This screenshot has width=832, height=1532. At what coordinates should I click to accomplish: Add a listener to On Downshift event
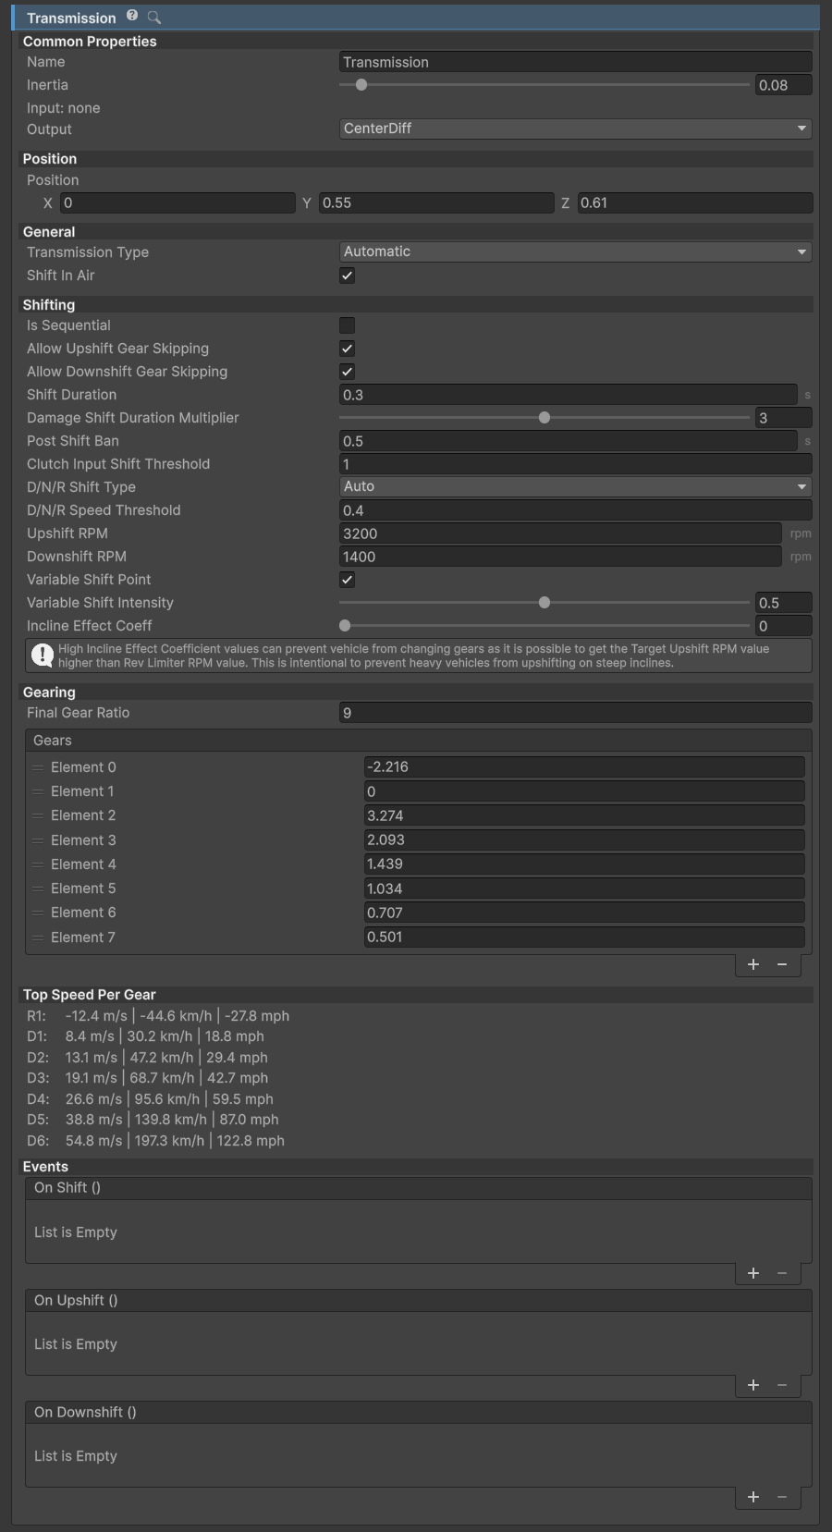[x=753, y=1497]
